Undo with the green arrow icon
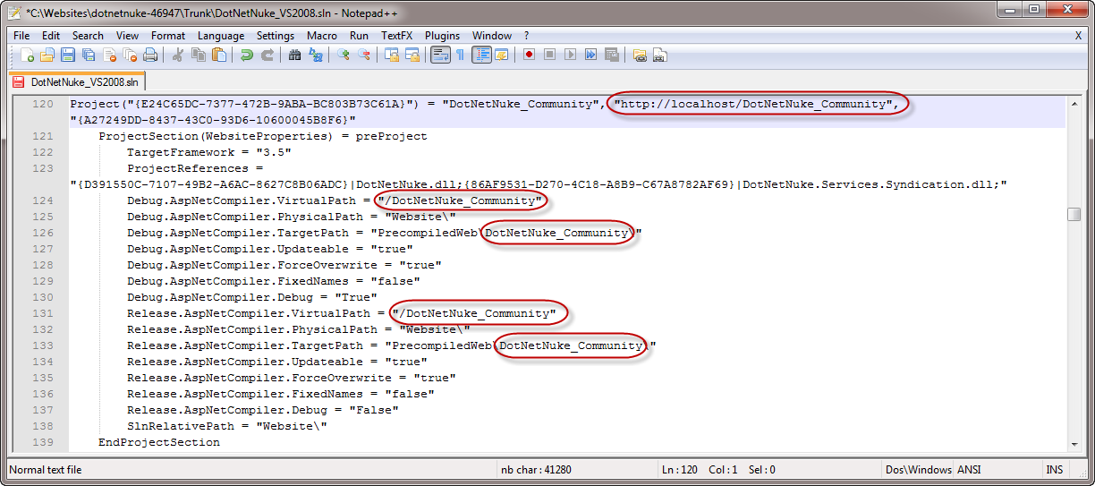Image resolution: width=1095 pixels, height=486 pixels. point(247,55)
